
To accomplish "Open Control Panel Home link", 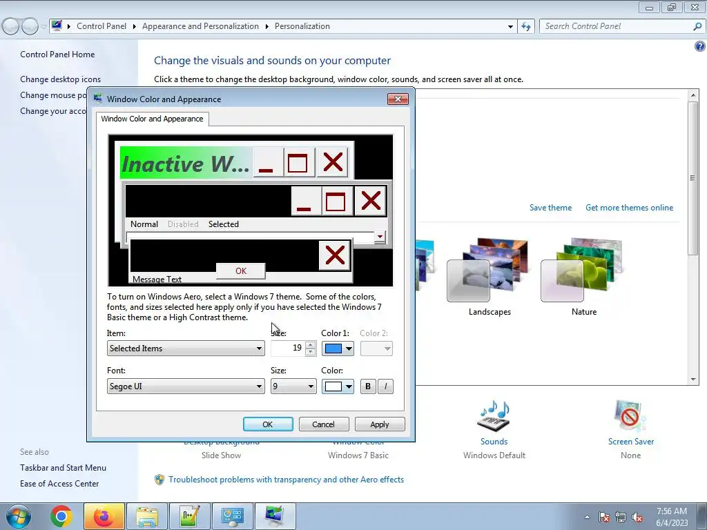I will coord(57,55).
